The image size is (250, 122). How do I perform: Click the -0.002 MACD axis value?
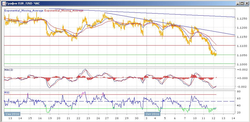click(242, 87)
